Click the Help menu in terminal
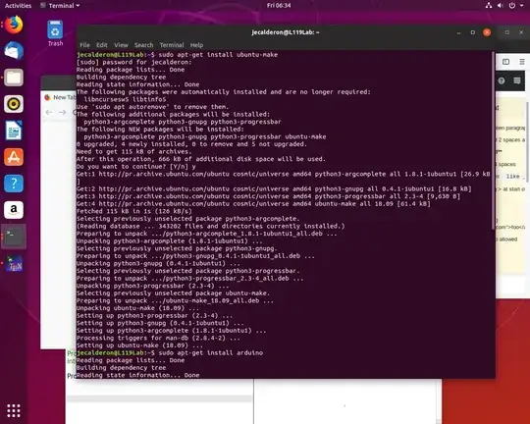 [196, 45]
